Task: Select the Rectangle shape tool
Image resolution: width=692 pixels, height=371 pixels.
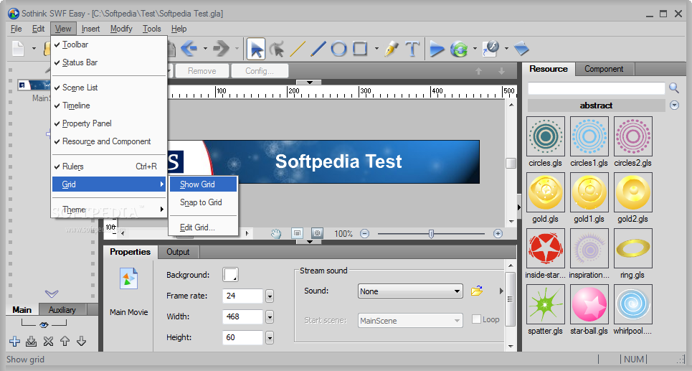Action: click(x=360, y=48)
